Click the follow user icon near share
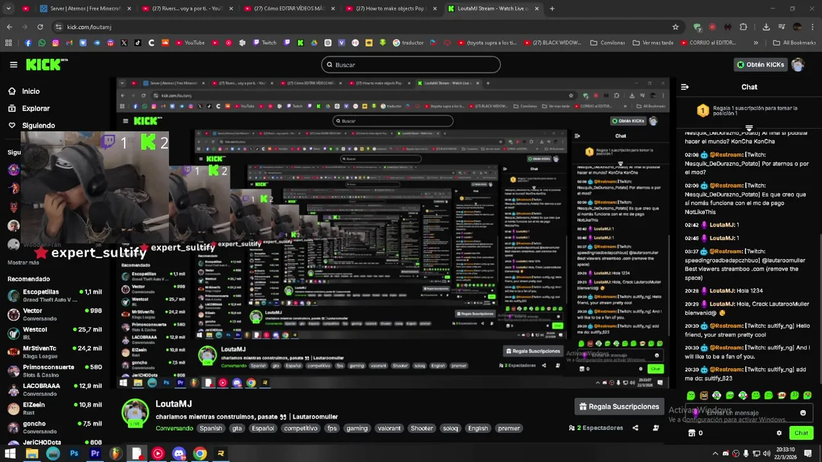822x462 pixels. click(656, 428)
